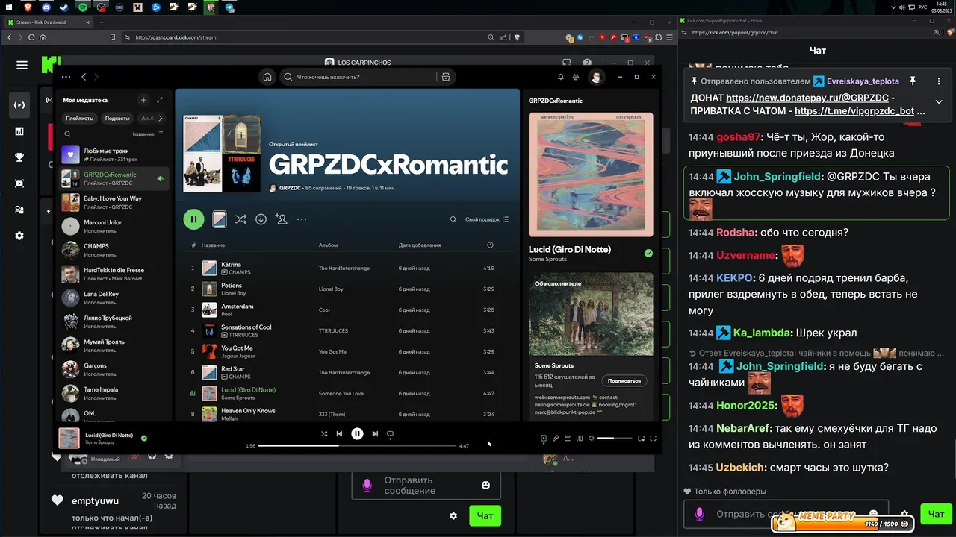This screenshot has height=537, width=956.
Task: Click the Подписаться button for Some Sprouts
Action: coord(624,380)
